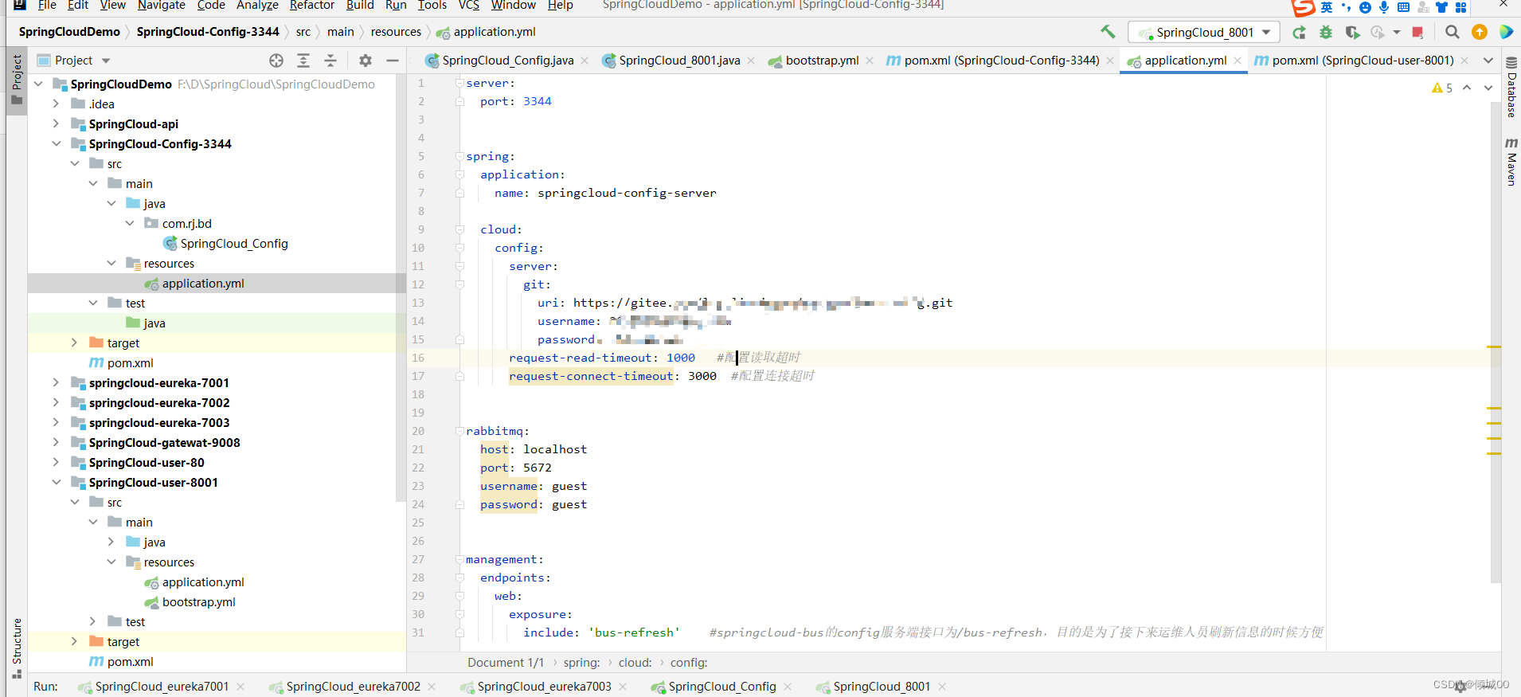This screenshot has height=697, width=1521.
Task: Go to next highlighted error arrow
Action: click(x=1488, y=88)
